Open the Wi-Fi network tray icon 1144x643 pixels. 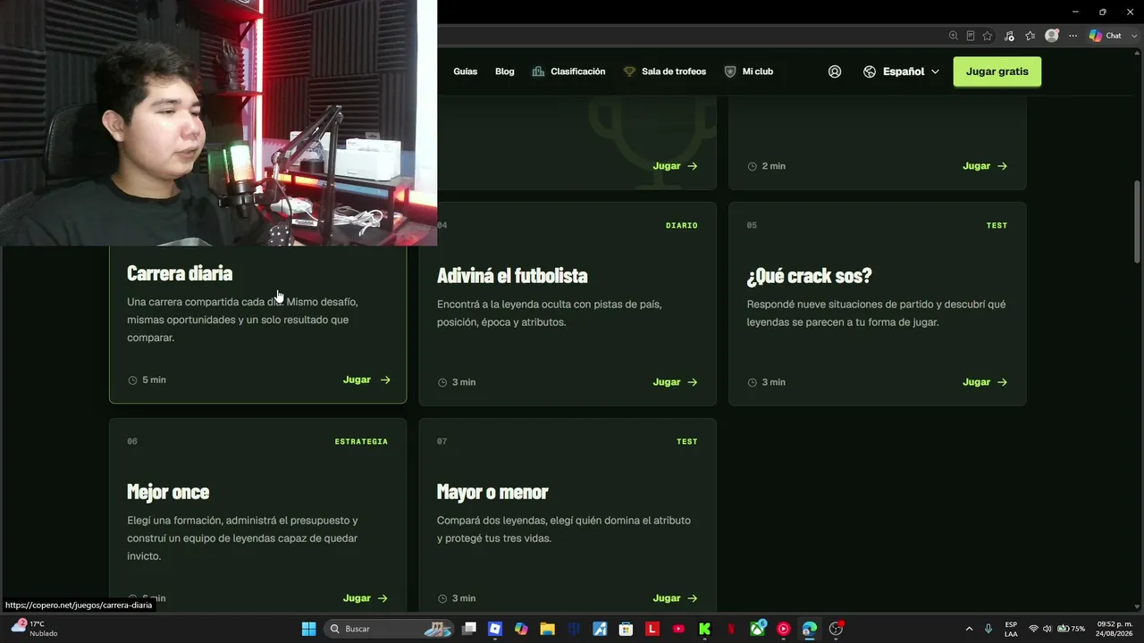1033,629
